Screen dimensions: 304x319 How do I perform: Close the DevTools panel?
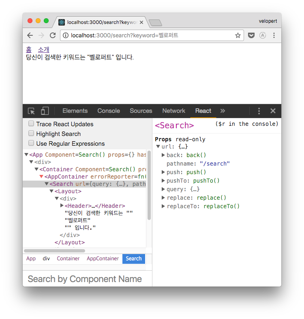pos(273,111)
